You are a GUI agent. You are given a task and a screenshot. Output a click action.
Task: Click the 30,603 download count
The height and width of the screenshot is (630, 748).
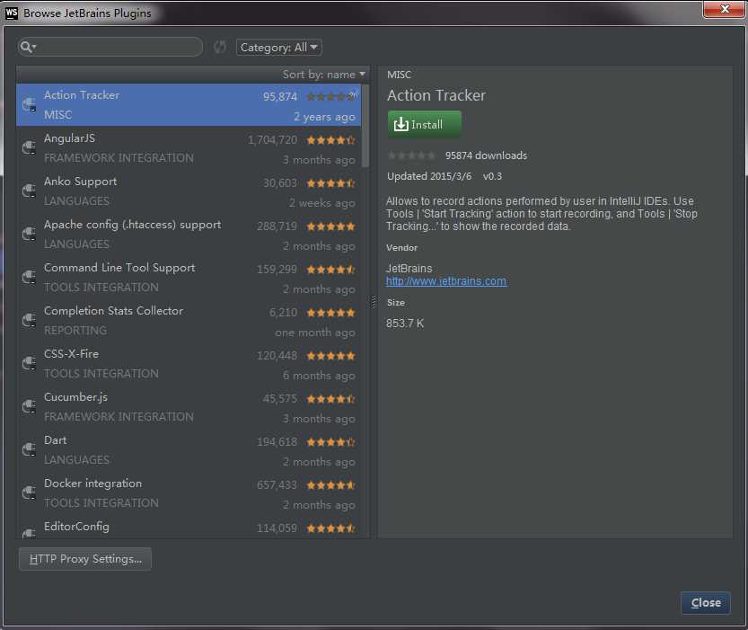[280, 183]
